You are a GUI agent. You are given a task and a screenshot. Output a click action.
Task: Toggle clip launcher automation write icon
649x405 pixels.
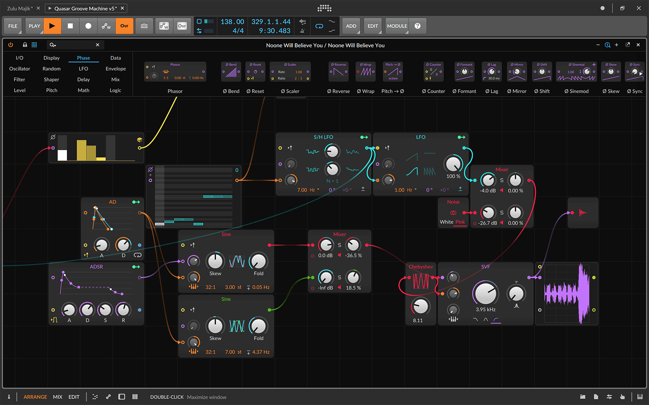coord(164,26)
